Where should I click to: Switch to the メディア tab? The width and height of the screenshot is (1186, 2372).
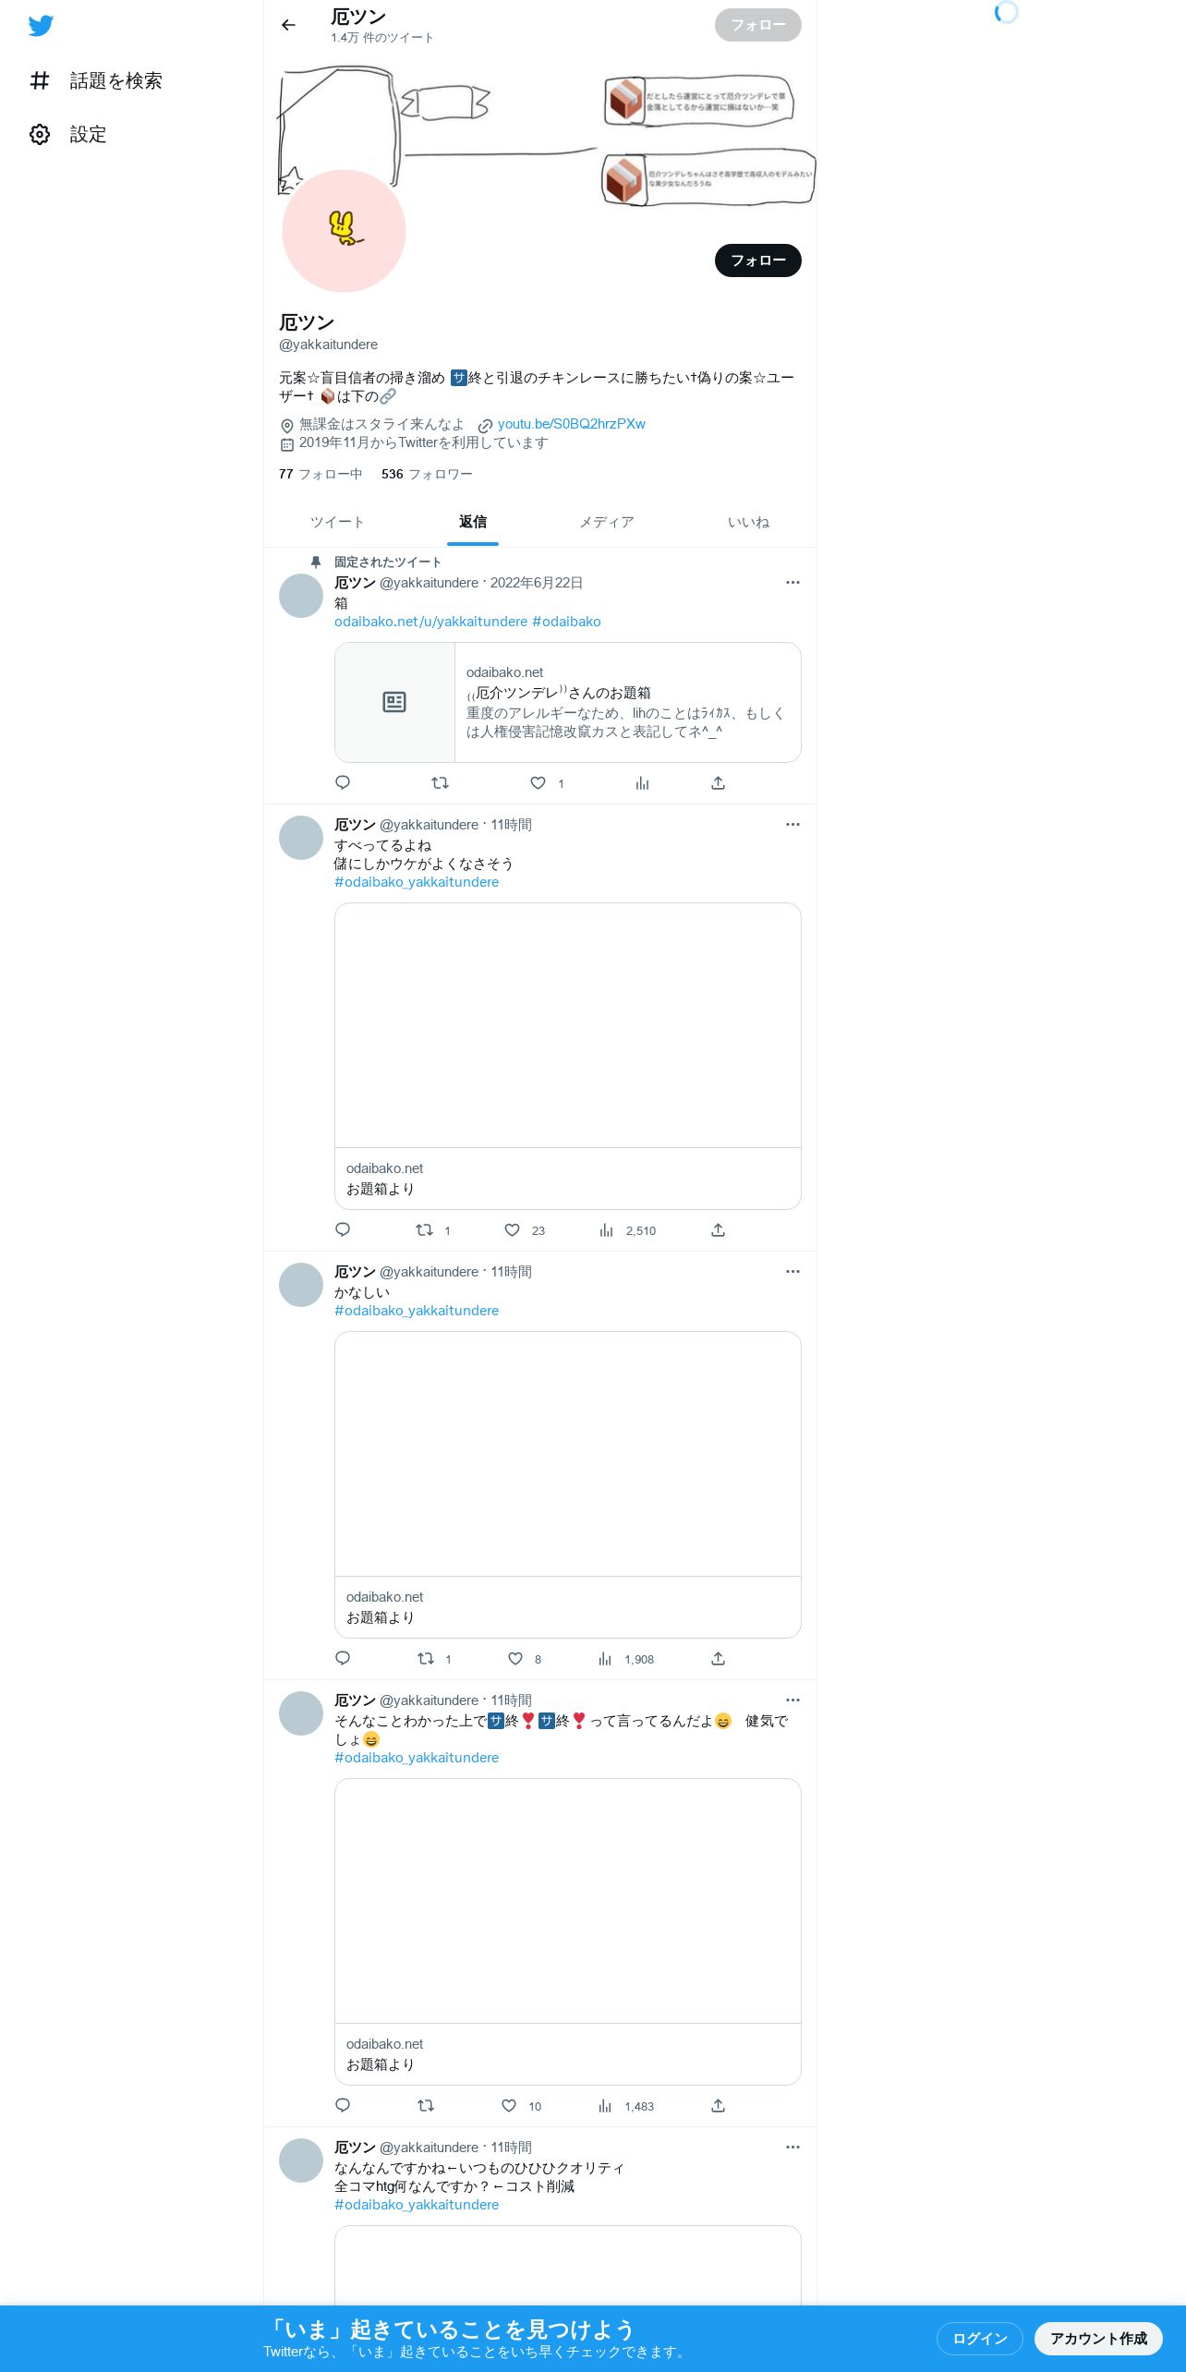point(606,523)
